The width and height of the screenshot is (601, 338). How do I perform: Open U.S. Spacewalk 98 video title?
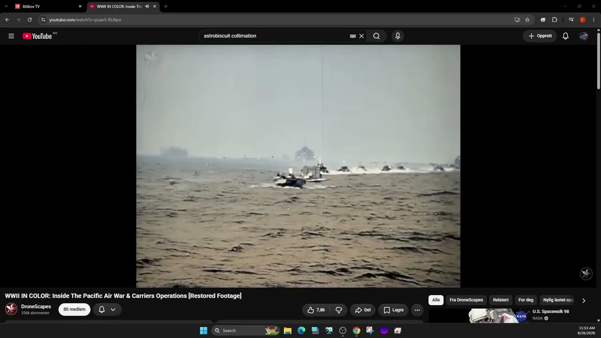click(x=551, y=312)
